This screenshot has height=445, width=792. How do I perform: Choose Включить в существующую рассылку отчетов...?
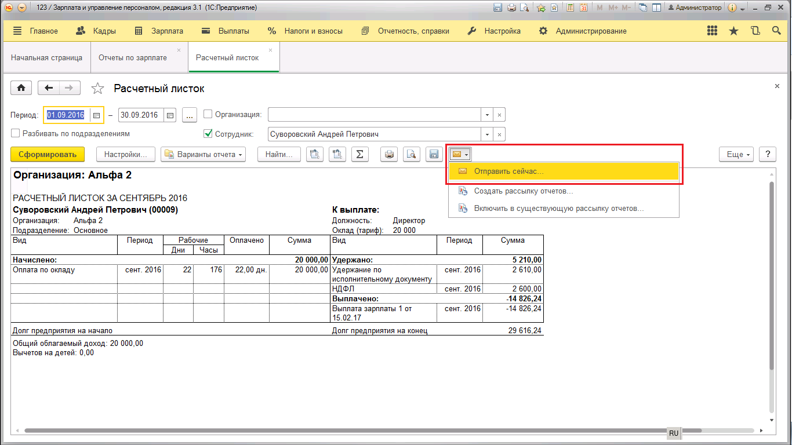click(564, 208)
